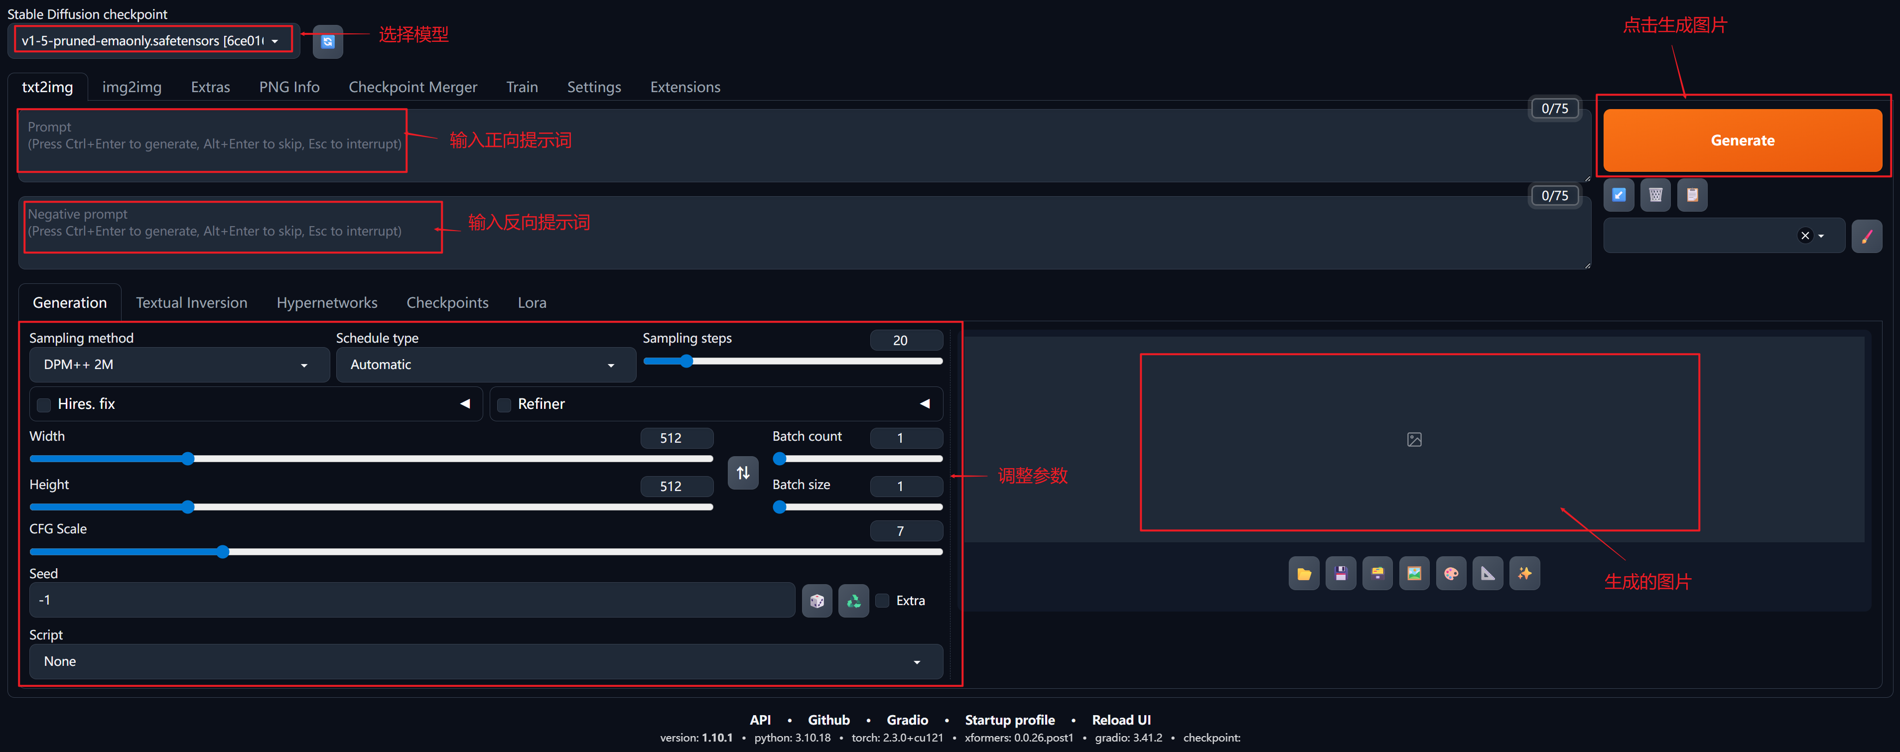Screen dimensions: 1900x752
Task: Click the floppy disk save image icon
Action: pyautogui.click(x=1340, y=574)
